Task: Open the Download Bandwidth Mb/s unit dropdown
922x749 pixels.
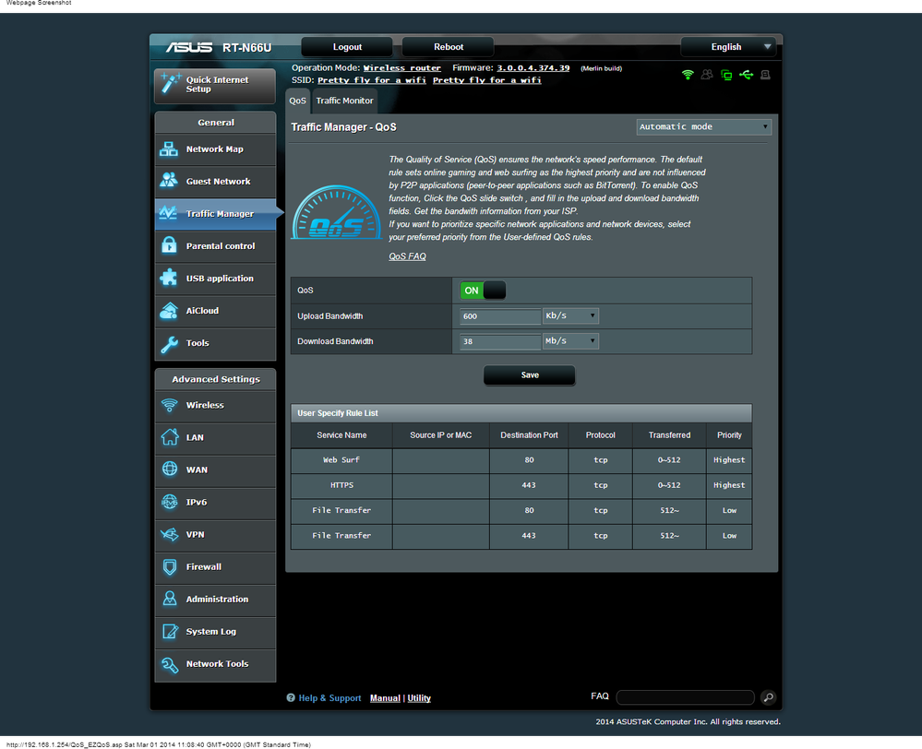Action: point(570,341)
